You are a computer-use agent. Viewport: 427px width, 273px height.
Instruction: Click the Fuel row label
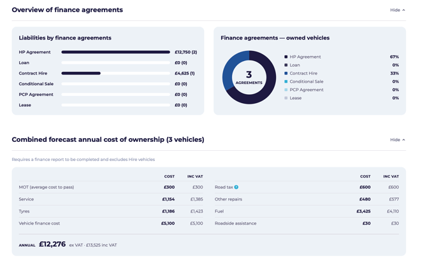(219, 211)
